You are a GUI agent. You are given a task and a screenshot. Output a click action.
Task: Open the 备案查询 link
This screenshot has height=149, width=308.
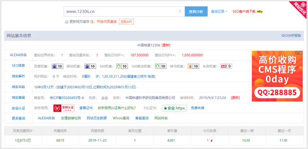click(x=142, y=118)
